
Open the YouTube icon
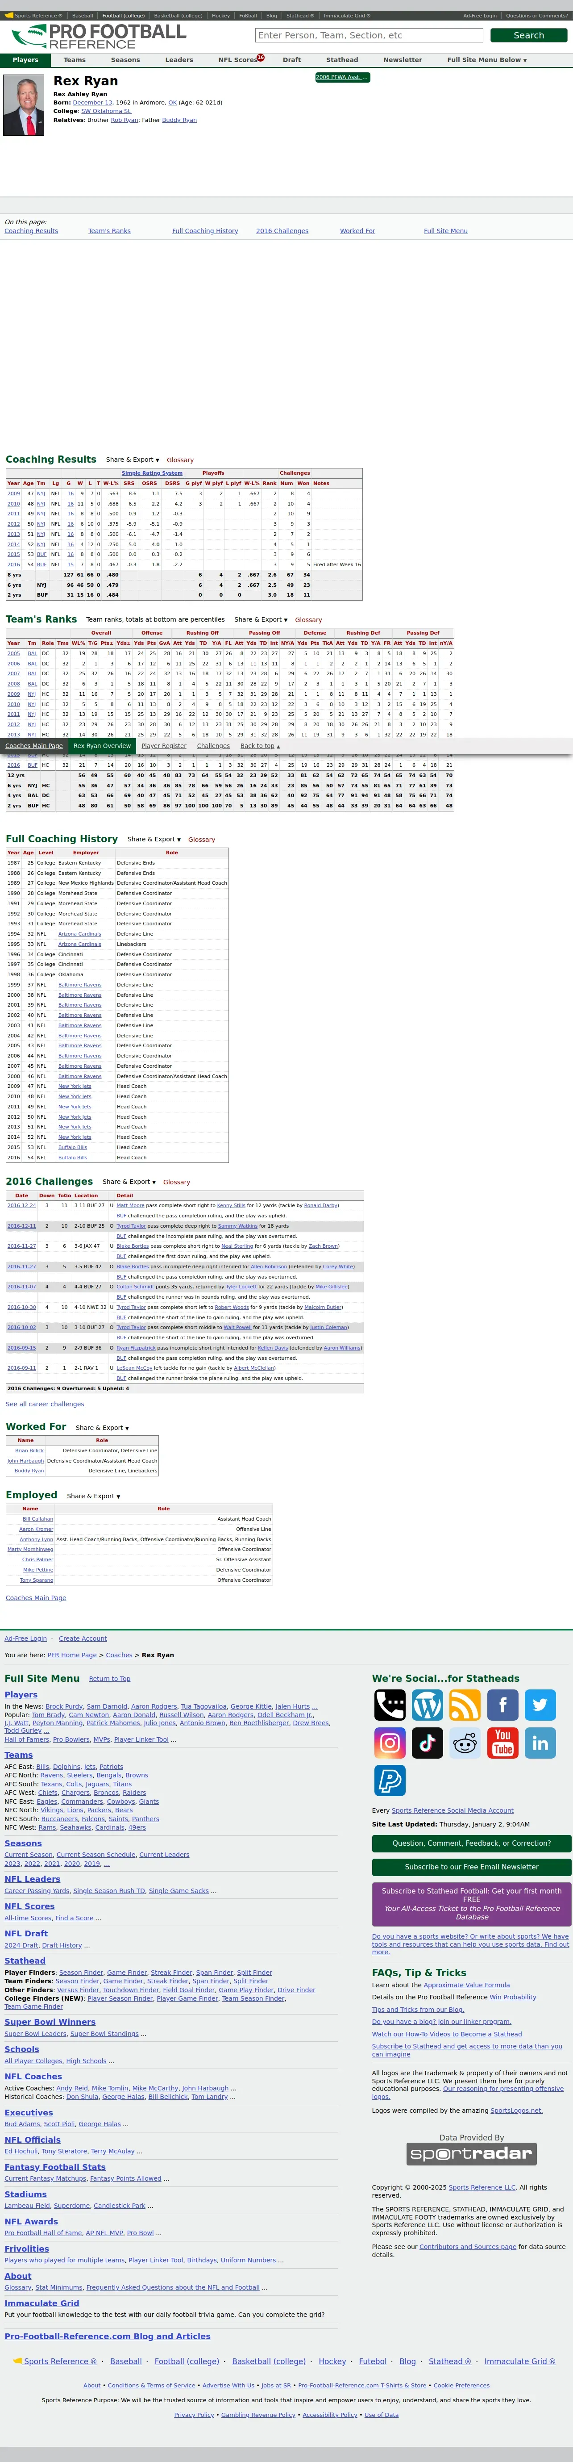point(502,1743)
